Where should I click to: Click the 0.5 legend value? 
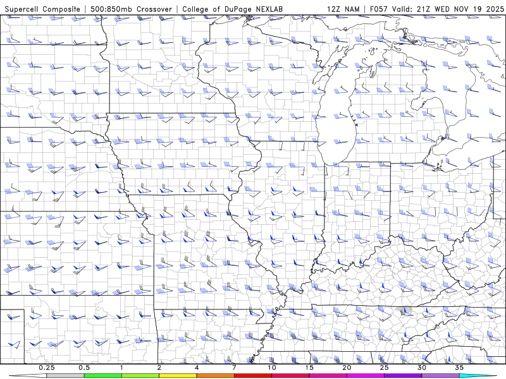pos(84,368)
